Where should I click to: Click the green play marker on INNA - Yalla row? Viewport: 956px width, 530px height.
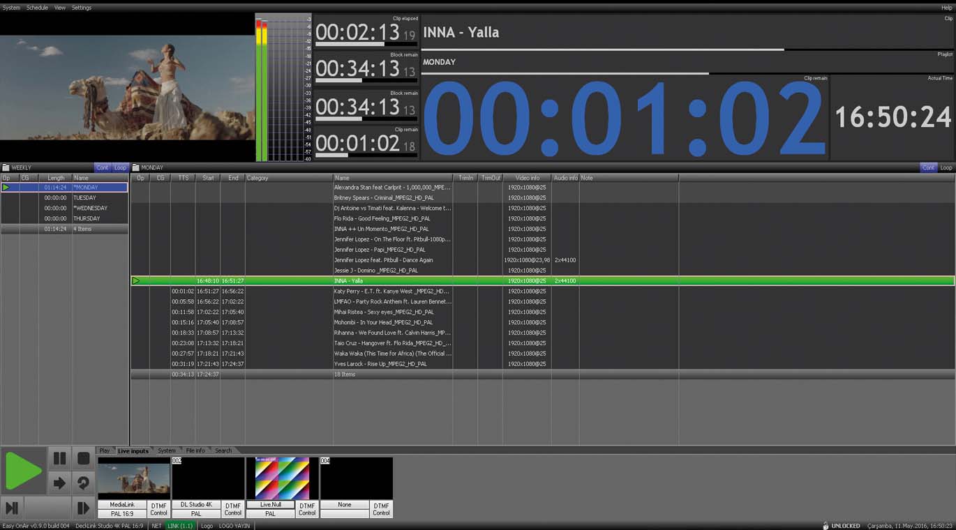tap(136, 280)
